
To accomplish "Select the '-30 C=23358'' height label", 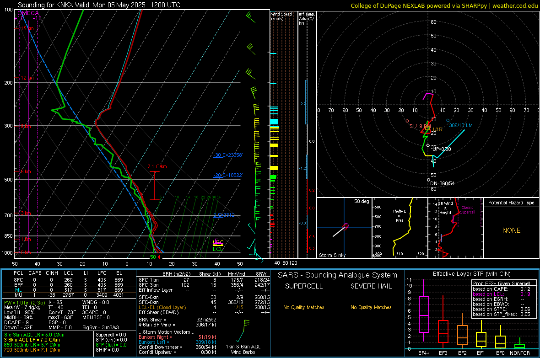I will (228, 155).
